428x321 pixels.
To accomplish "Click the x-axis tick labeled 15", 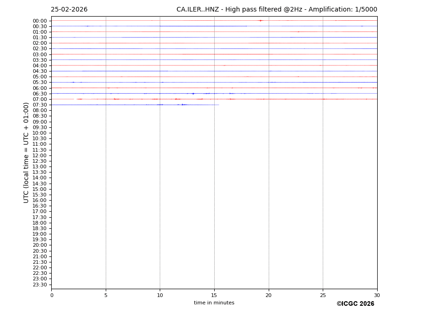I will coord(214,295).
